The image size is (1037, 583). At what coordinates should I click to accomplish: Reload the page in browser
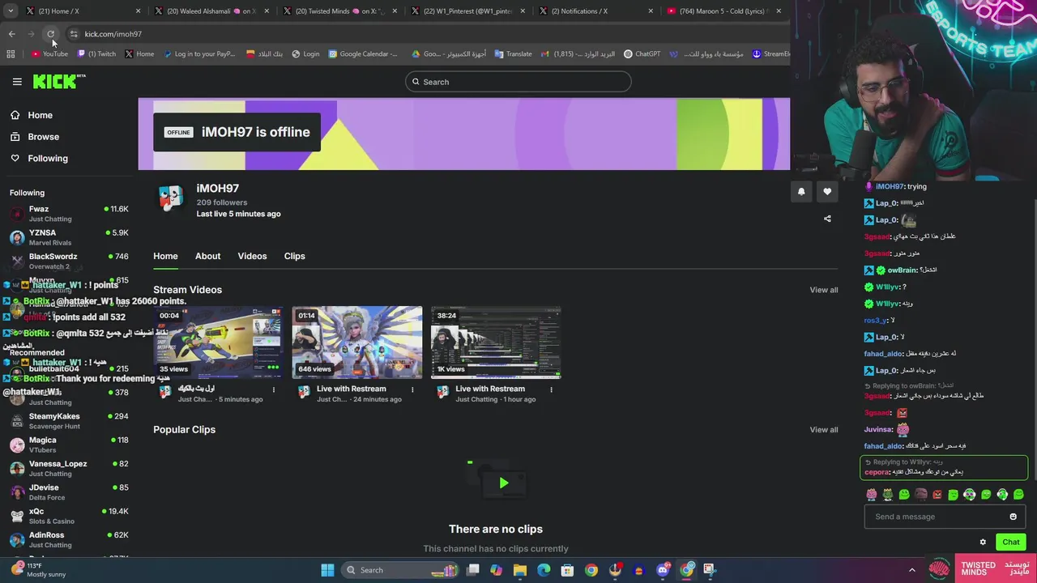50,34
